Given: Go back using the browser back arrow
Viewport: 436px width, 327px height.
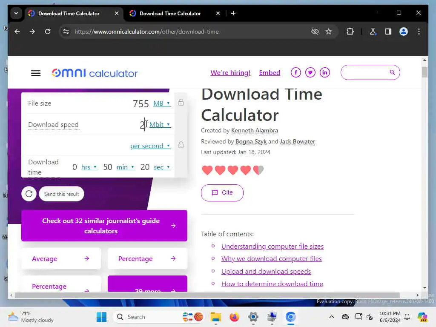Looking at the screenshot, I should pos(17,32).
